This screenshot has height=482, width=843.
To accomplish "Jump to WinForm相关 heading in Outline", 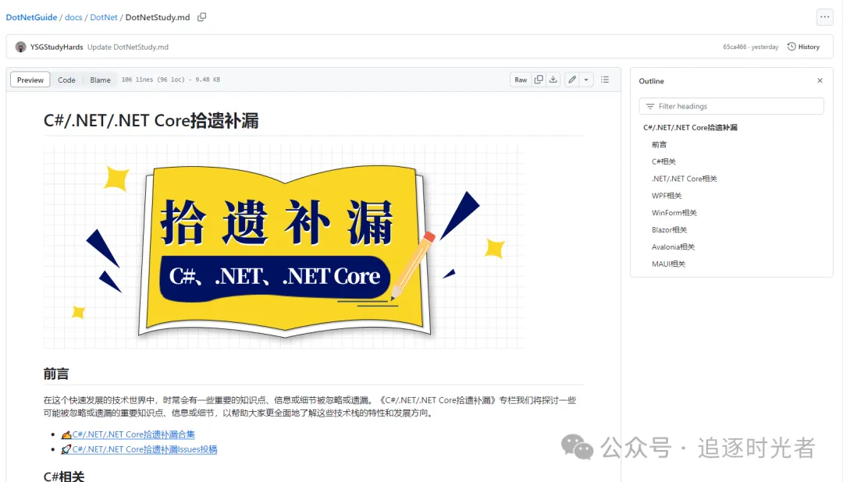I will point(674,213).
